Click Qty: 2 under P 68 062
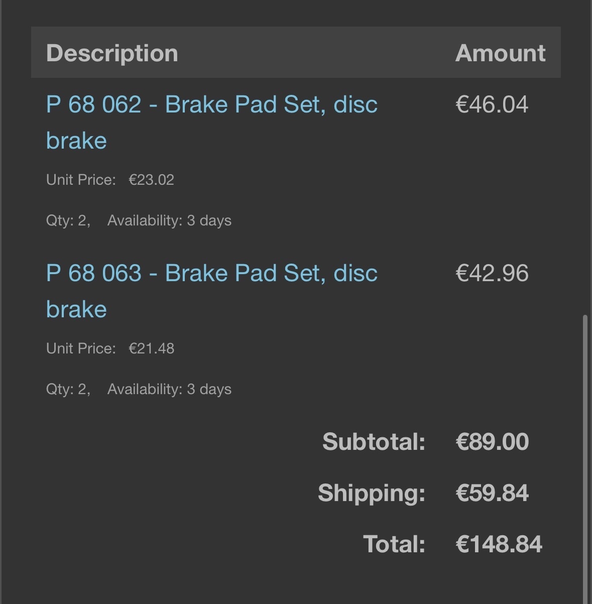 coord(68,220)
